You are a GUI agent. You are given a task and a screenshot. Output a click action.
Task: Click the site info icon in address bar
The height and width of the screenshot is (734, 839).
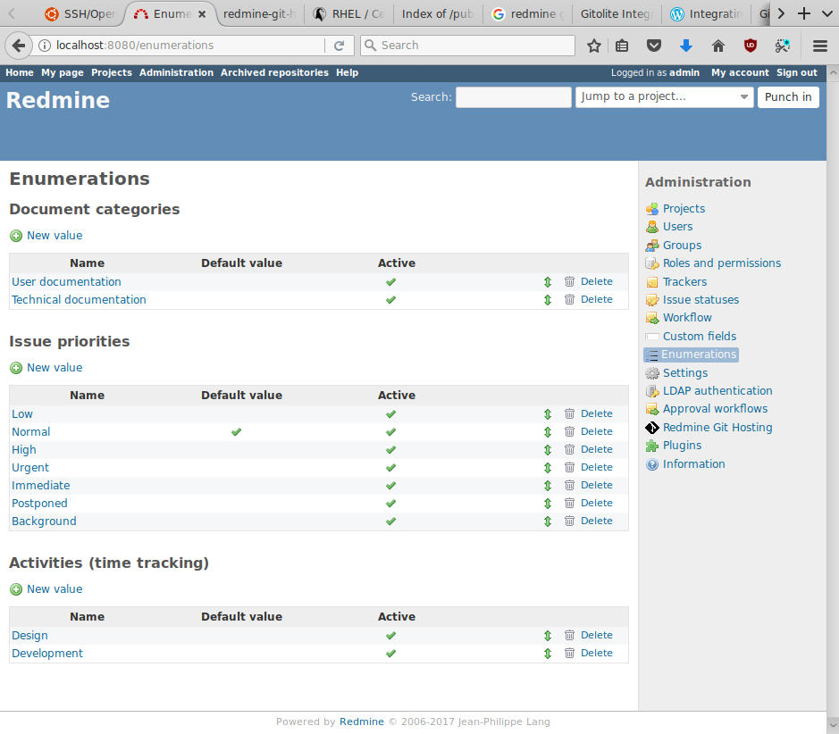point(45,46)
